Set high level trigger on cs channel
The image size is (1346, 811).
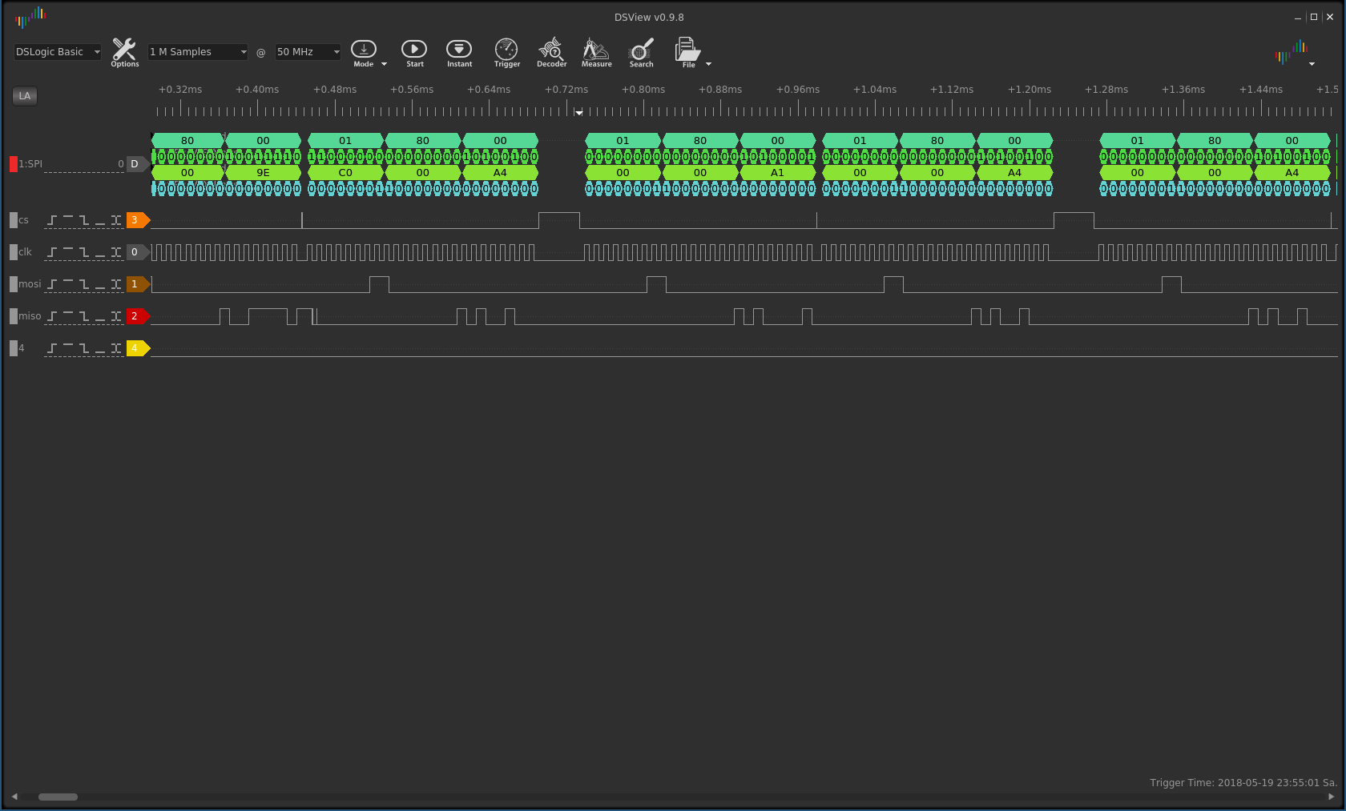(x=68, y=220)
